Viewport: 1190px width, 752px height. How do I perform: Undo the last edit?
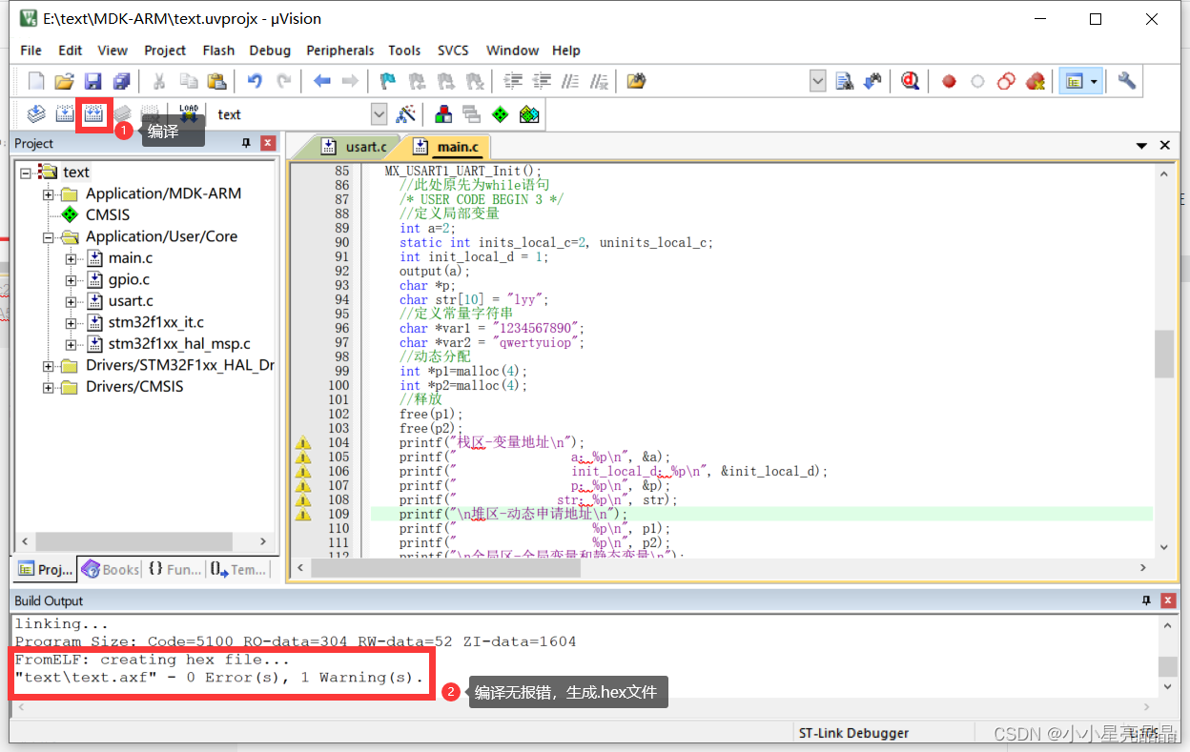pyautogui.click(x=255, y=82)
